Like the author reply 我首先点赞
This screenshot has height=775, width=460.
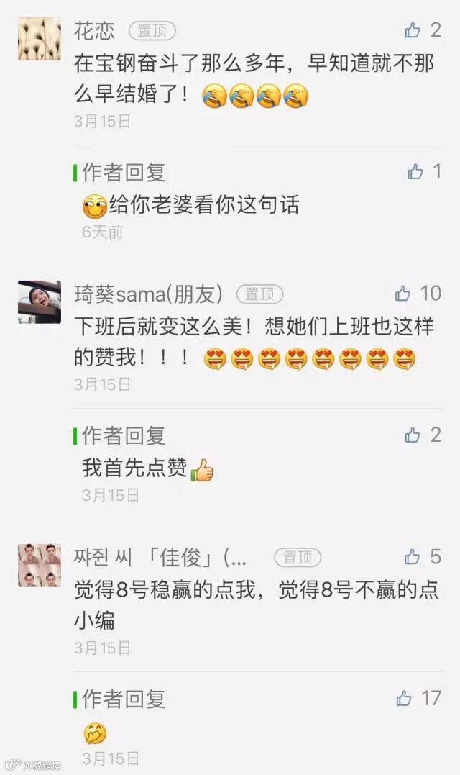tap(413, 435)
